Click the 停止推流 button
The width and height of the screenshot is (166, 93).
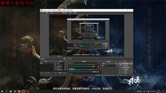(126, 64)
